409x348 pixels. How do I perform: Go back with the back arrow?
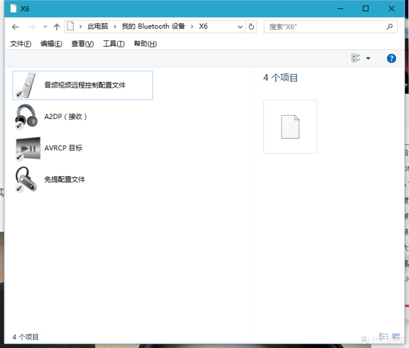[x=16, y=27]
